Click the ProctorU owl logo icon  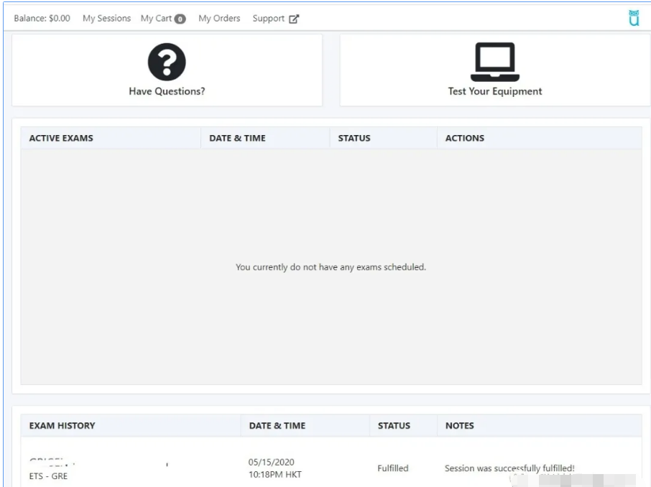(633, 18)
